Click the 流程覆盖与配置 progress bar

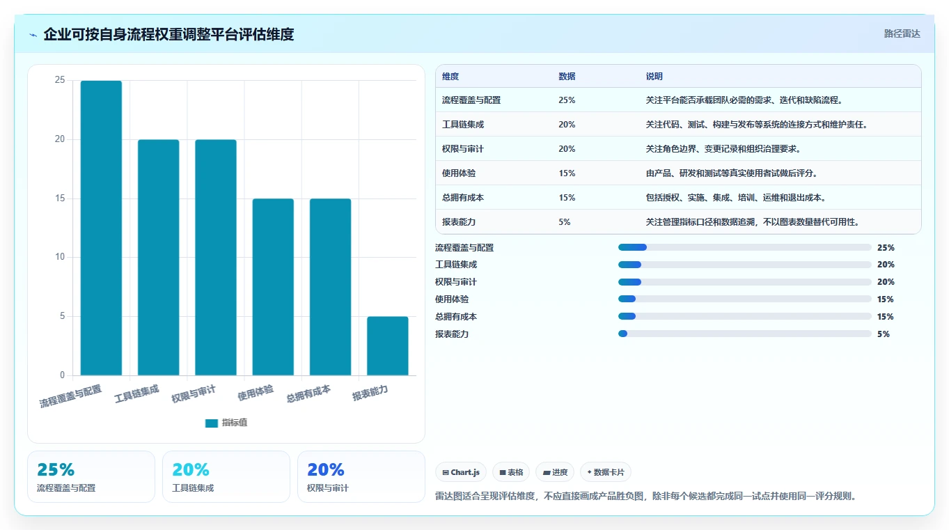745,247
